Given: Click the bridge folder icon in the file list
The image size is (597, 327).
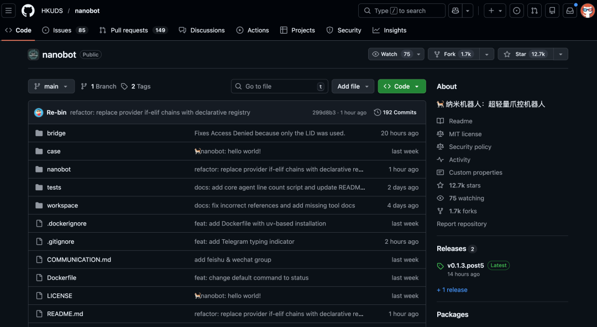Looking at the screenshot, I should click(x=39, y=133).
